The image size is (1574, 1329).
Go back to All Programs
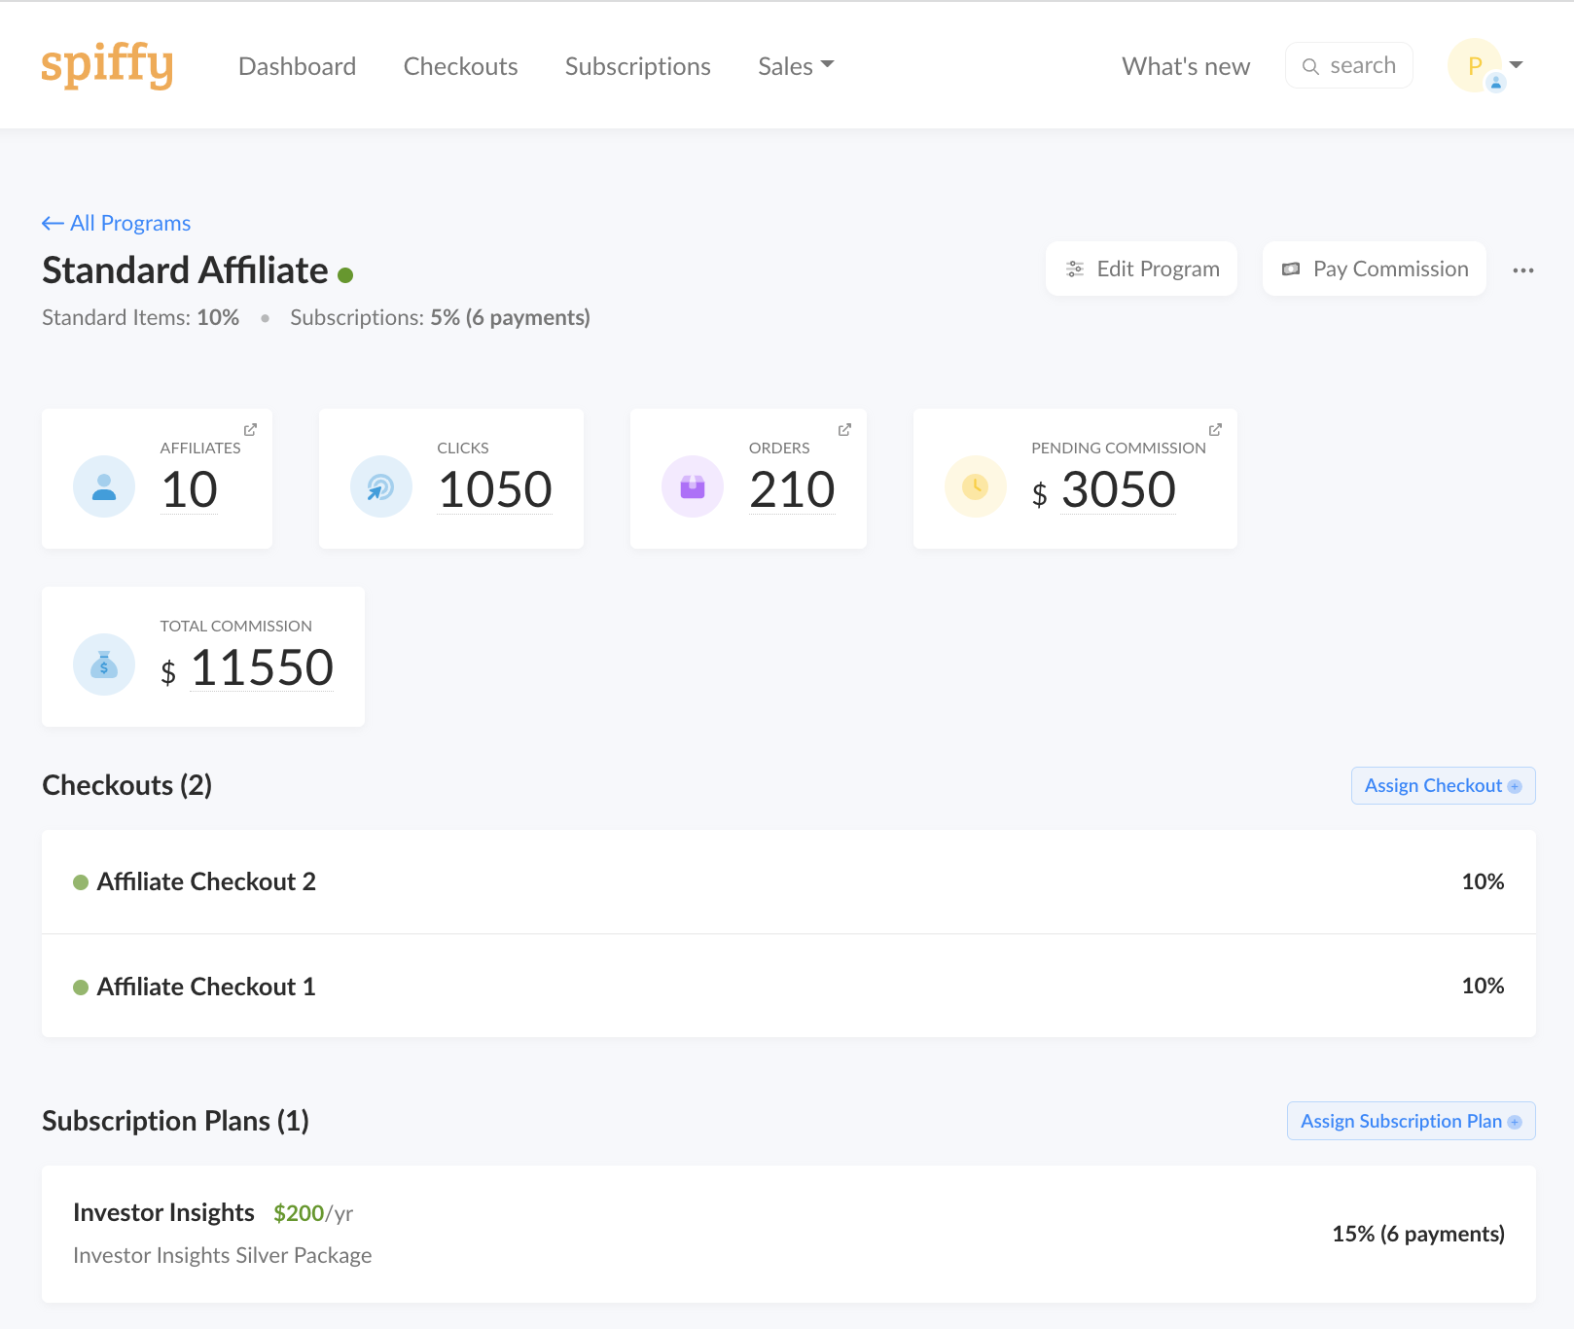point(116,223)
